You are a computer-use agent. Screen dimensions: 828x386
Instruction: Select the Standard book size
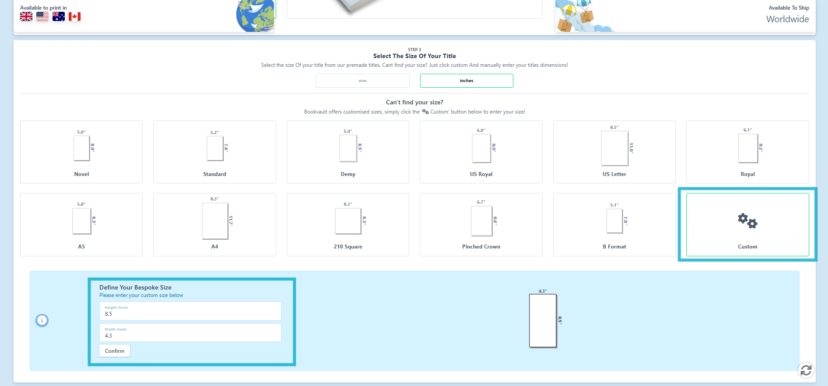click(214, 152)
